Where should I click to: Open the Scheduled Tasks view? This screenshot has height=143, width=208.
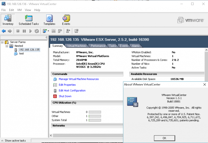tap(29, 20)
